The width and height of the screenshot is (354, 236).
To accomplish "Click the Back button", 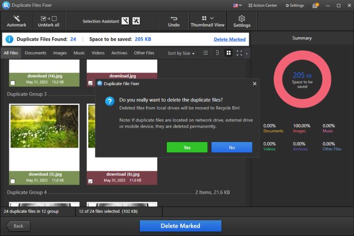I will [18, 226].
